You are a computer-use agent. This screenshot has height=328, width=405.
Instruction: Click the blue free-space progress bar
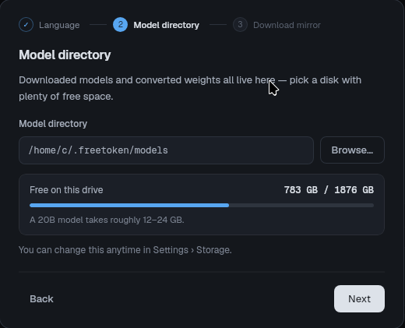129,206
